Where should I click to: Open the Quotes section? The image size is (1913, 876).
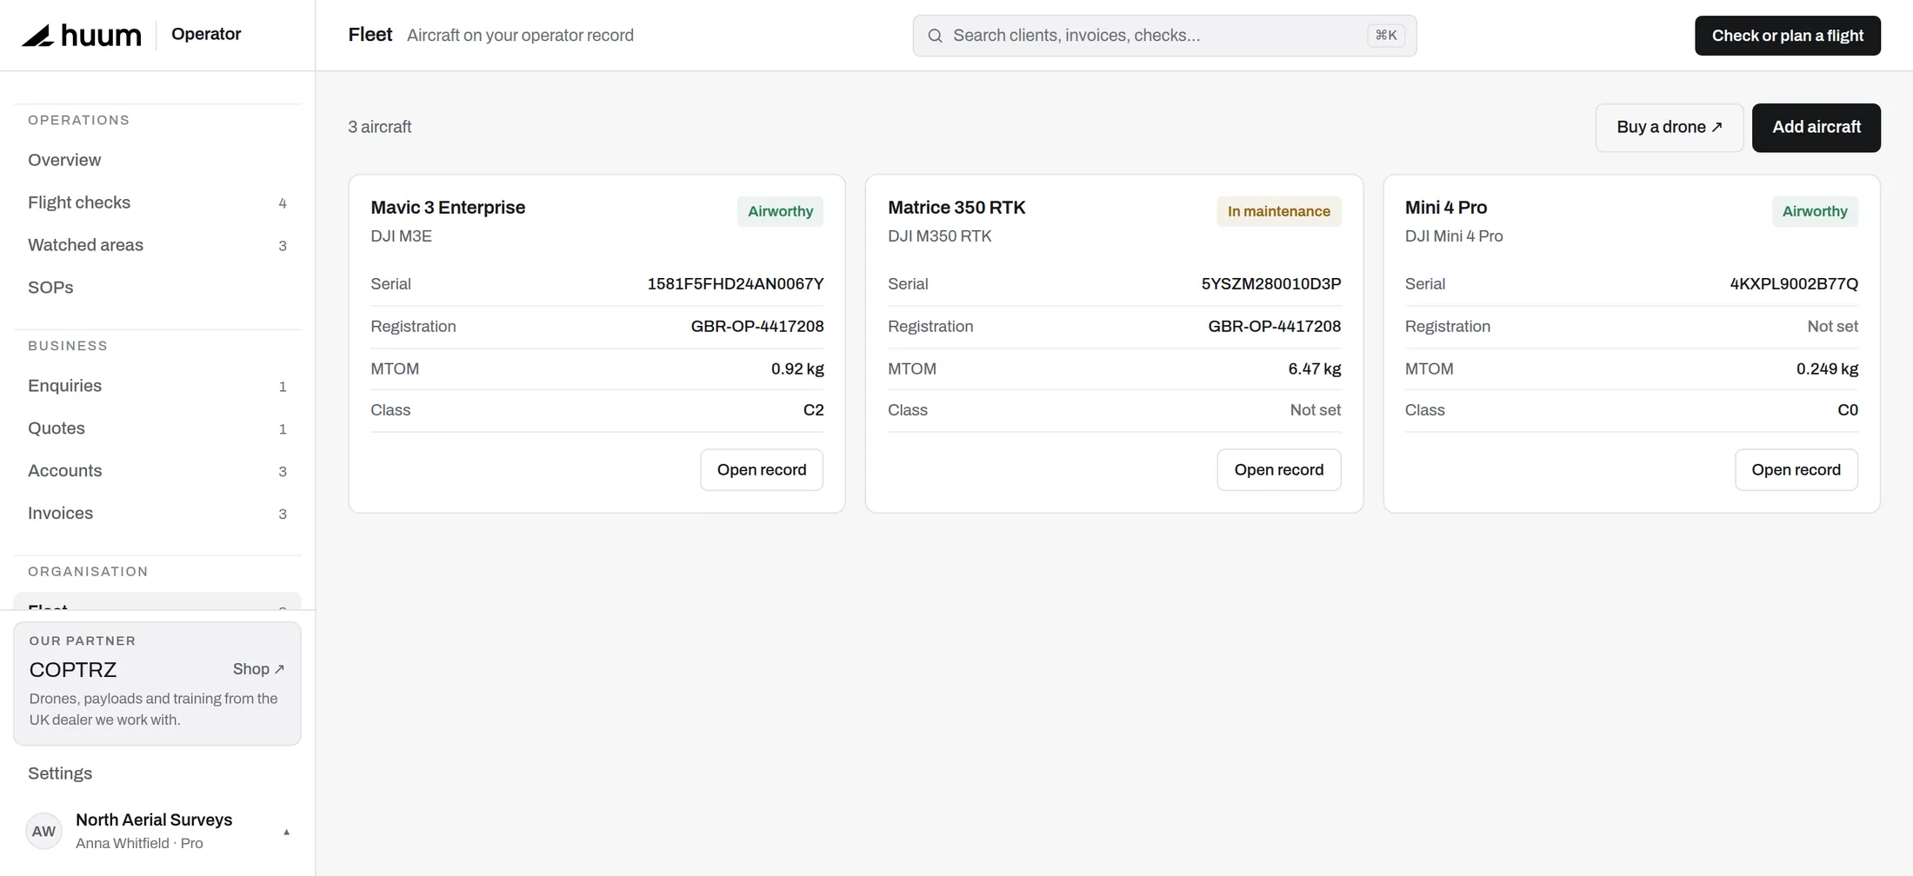pos(157,428)
